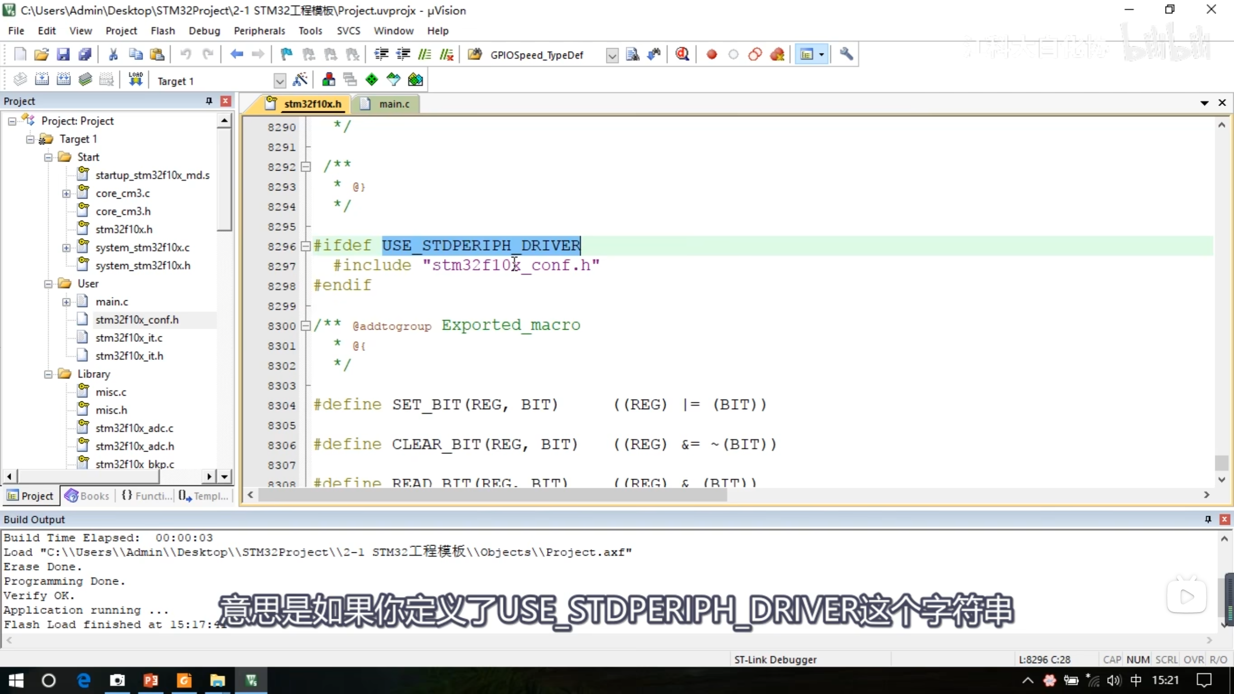Open the Peripherals menu
Screen dimensions: 1234x694
(259, 31)
